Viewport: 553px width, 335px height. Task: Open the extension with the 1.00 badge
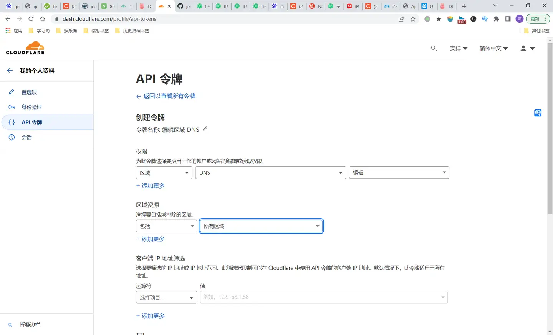462,20
